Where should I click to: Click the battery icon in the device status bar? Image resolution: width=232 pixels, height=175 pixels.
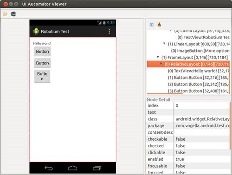point(104,23)
